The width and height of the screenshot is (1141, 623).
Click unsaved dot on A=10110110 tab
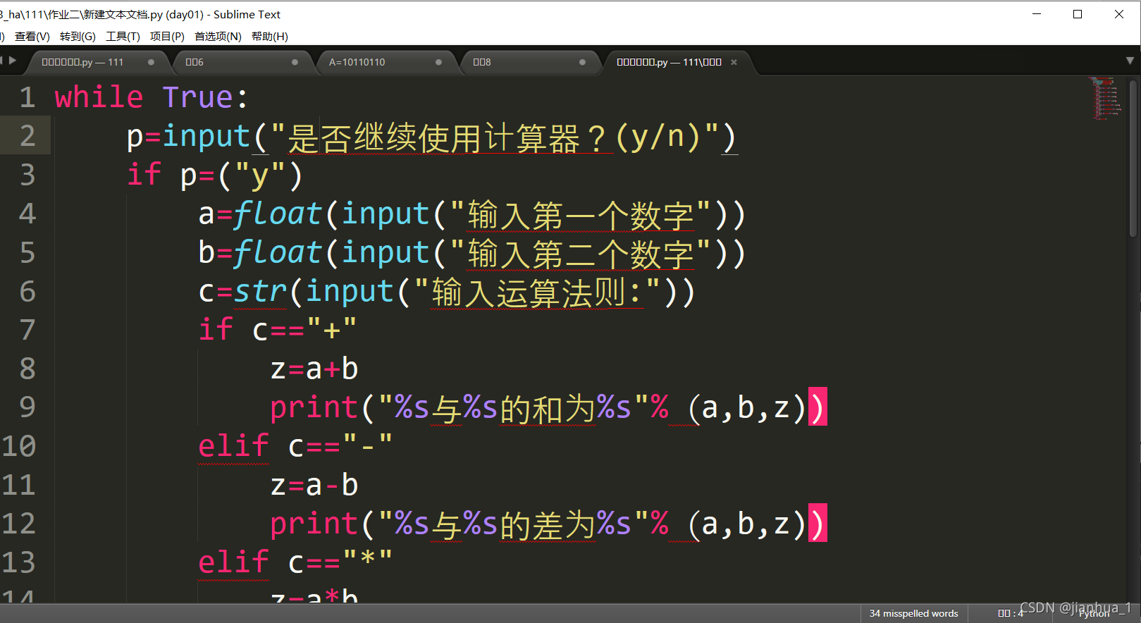[x=438, y=62]
